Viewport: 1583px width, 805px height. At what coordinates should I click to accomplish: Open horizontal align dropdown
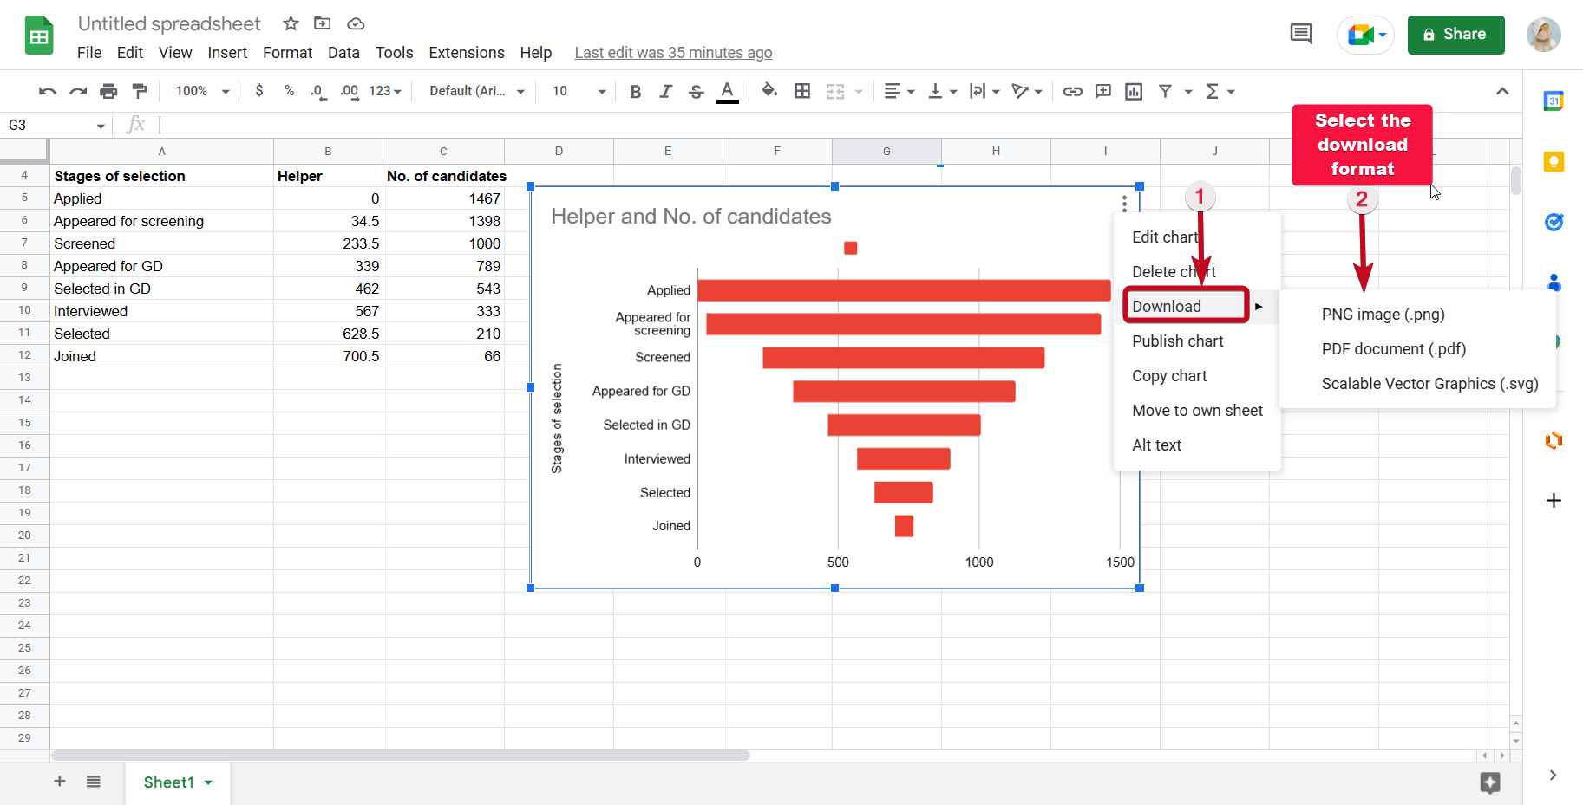click(x=899, y=91)
